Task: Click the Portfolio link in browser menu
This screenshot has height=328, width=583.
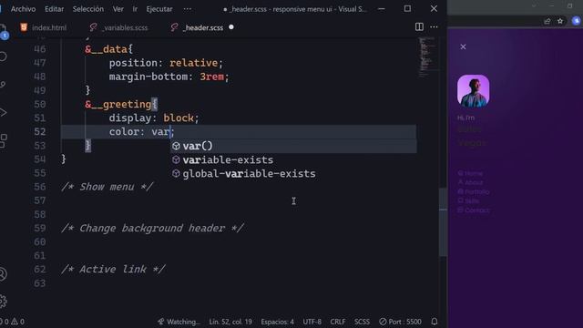Action: pos(474,192)
